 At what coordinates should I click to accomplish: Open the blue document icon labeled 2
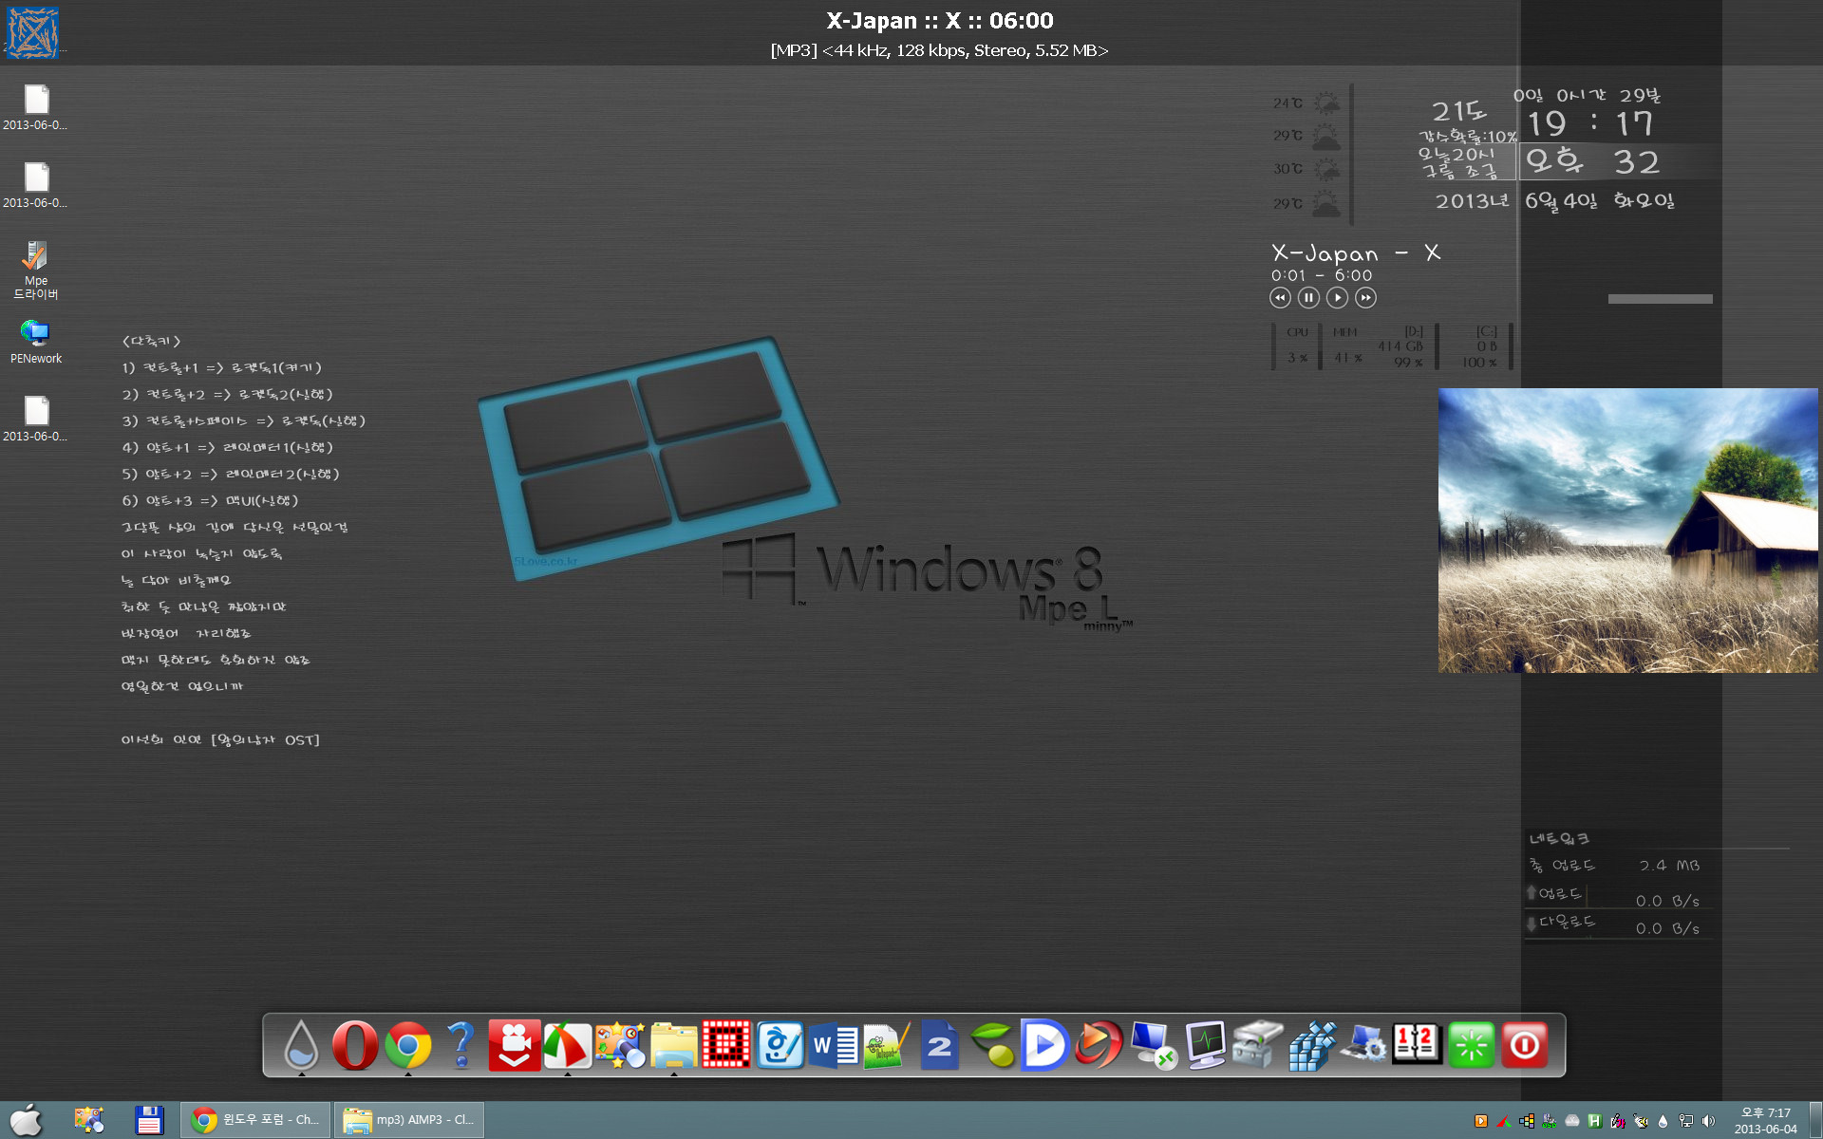pos(939,1045)
